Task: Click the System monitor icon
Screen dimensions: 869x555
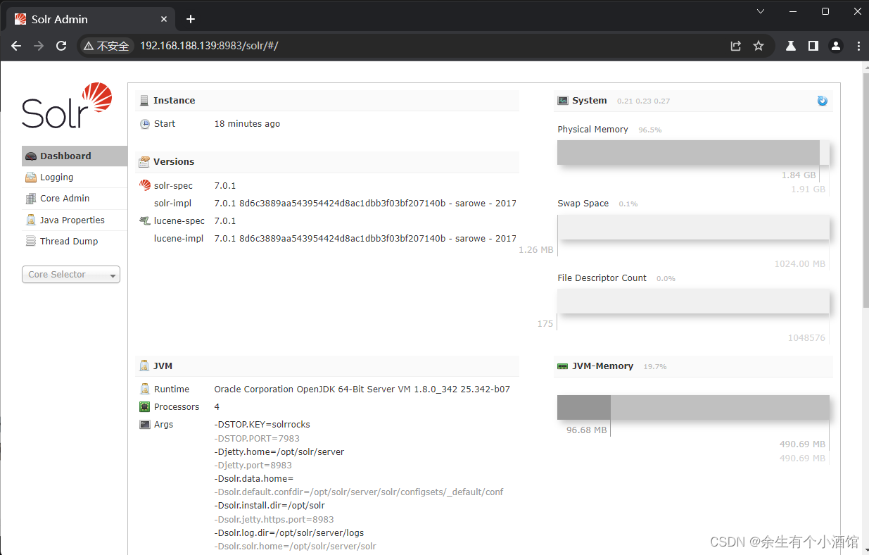Action: 563,101
